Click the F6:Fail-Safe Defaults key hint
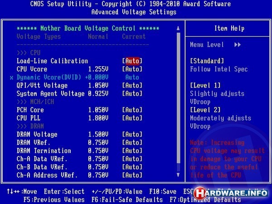The width and height of the screenshot is (272, 204). [x=127, y=199]
